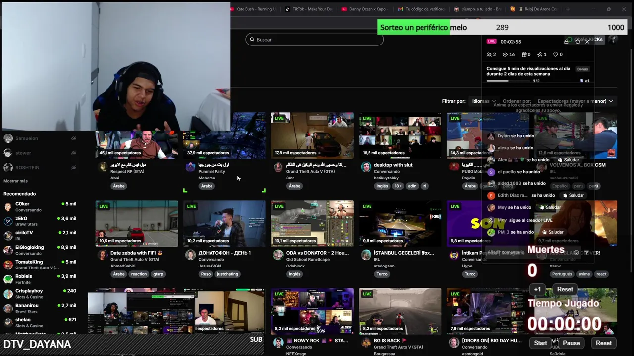Click profile avatar next to Obtén KICKs
This screenshot has height=356, width=634.
[x=613, y=40]
